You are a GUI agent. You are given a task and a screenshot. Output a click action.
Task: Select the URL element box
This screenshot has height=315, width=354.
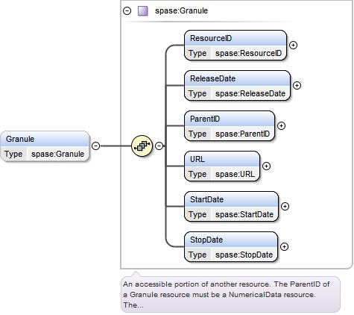222,166
